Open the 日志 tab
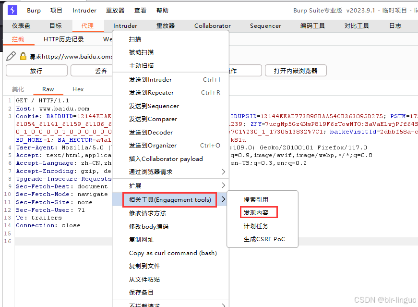Image resolution: width=418 pixels, height=307 pixels. point(395,26)
